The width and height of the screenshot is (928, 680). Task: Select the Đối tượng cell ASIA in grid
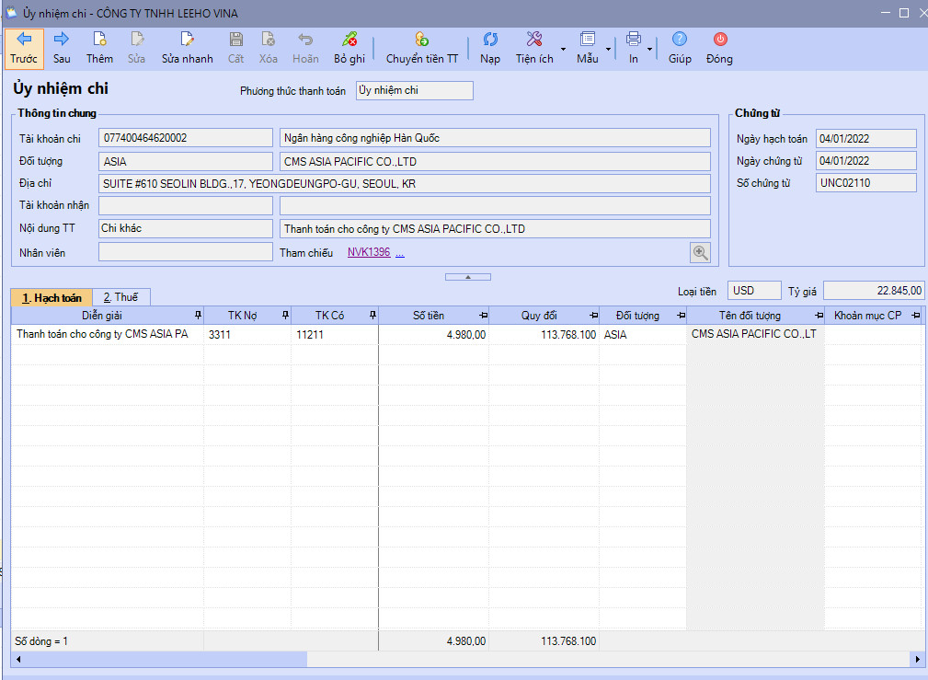click(x=643, y=335)
